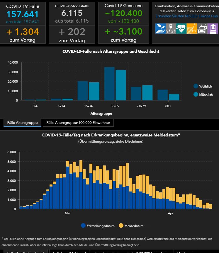Screen dimensions: 219x253
Task: Open the heart pulse health icon
Action: click(x=181, y=29)
